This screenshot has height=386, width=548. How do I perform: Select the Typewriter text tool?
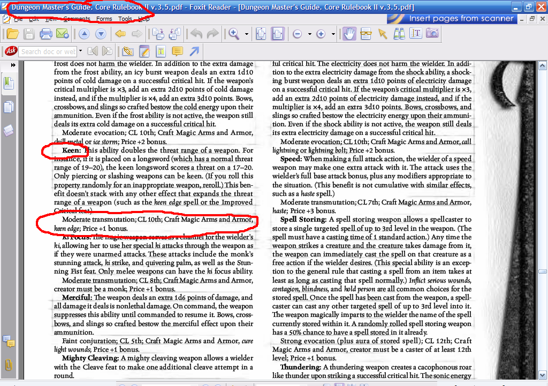tap(161, 51)
